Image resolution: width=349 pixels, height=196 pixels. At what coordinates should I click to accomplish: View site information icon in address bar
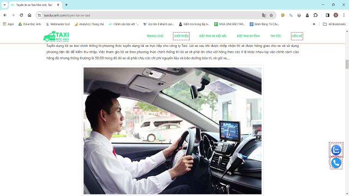click(39, 15)
